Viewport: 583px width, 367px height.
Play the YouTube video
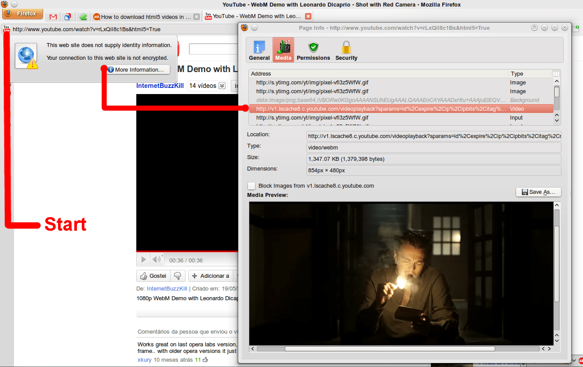click(143, 260)
